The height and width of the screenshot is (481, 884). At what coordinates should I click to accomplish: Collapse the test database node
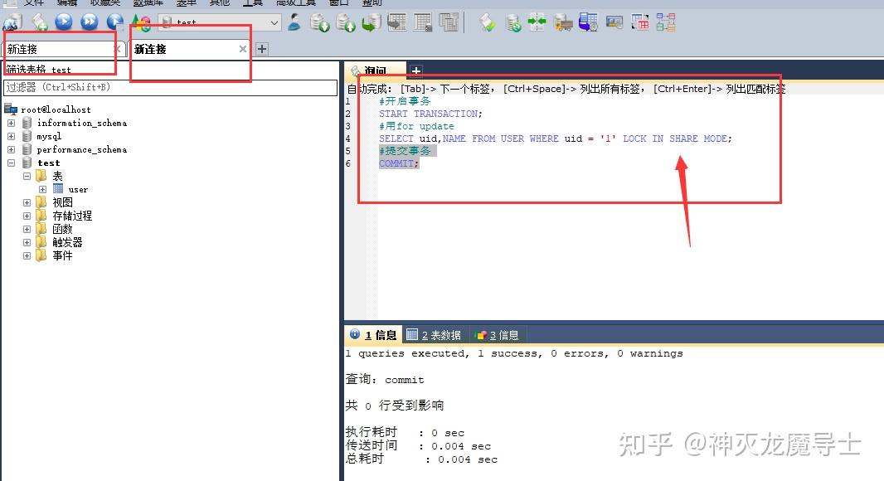coord(11,163)
